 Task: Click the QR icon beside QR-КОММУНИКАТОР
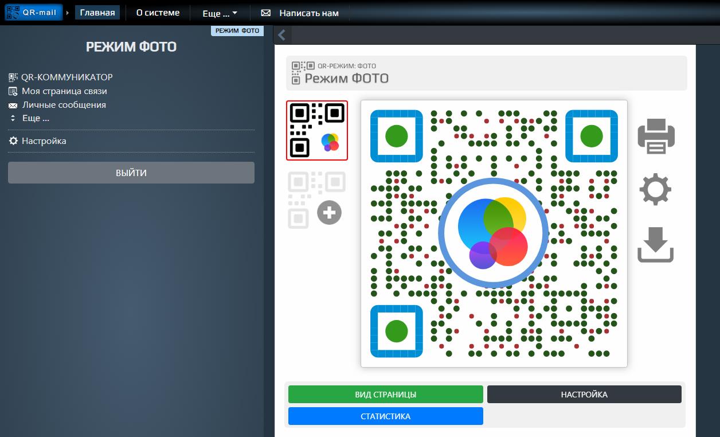pos(13,77)
